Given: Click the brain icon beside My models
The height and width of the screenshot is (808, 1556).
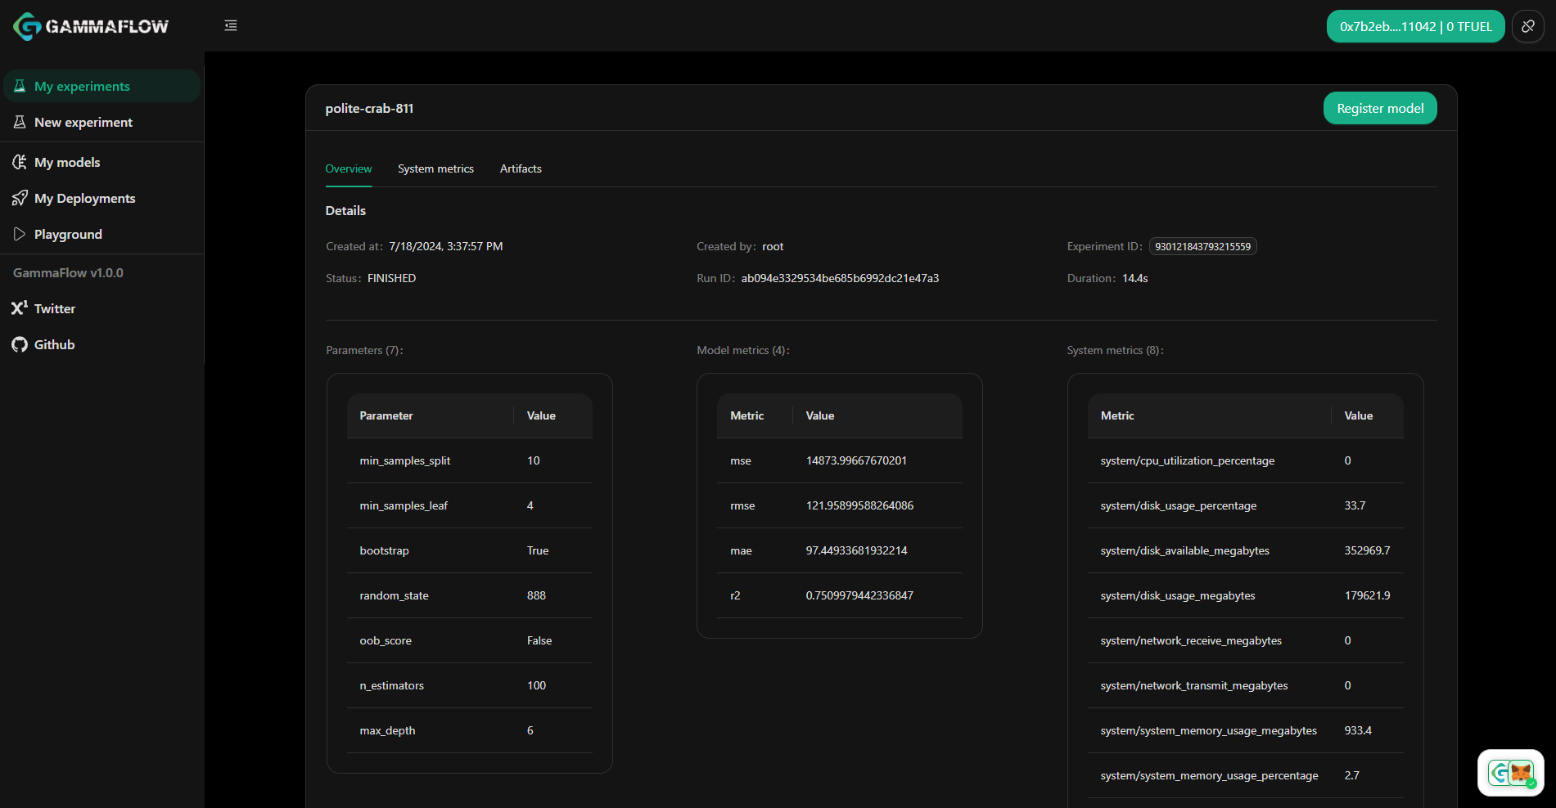Looking at the screenshot, I should [x=20, y=162].
